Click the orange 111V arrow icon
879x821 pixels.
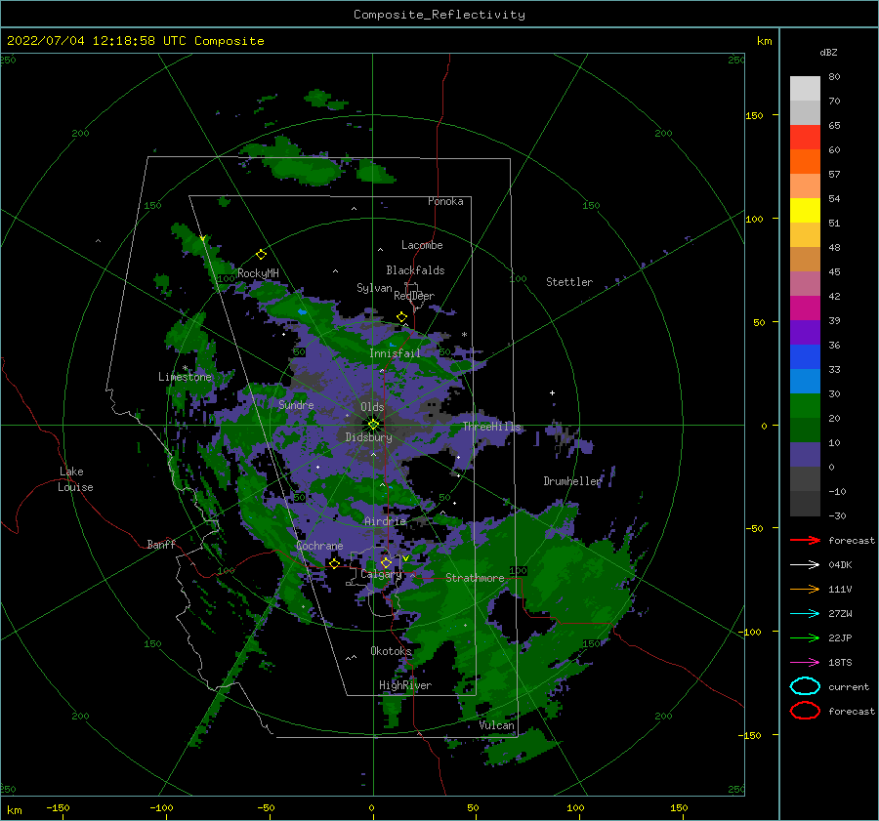(x=805, y=589)
